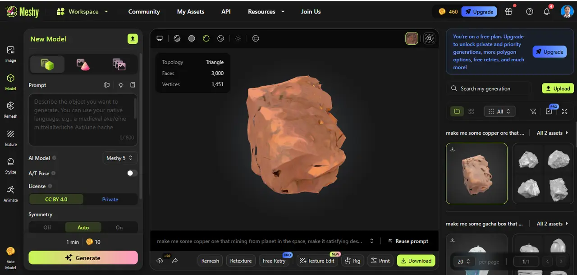Image resolution: width=577 pixels, height=275 pixels.
Task: Open the AI Model dropdown showing Meshy 5
Action: (119, 158)
